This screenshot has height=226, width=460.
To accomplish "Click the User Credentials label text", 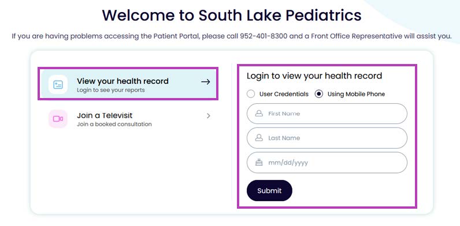I will coord(284,94).
